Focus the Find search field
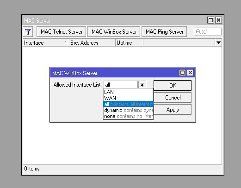Screen dimensions: 241x188 [x=208, y=32]
